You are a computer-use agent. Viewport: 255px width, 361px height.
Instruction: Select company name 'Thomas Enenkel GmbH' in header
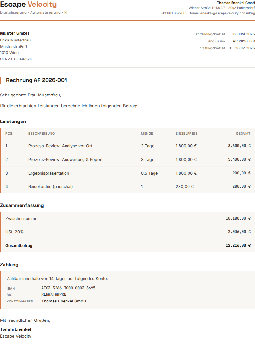click(236, 3)
